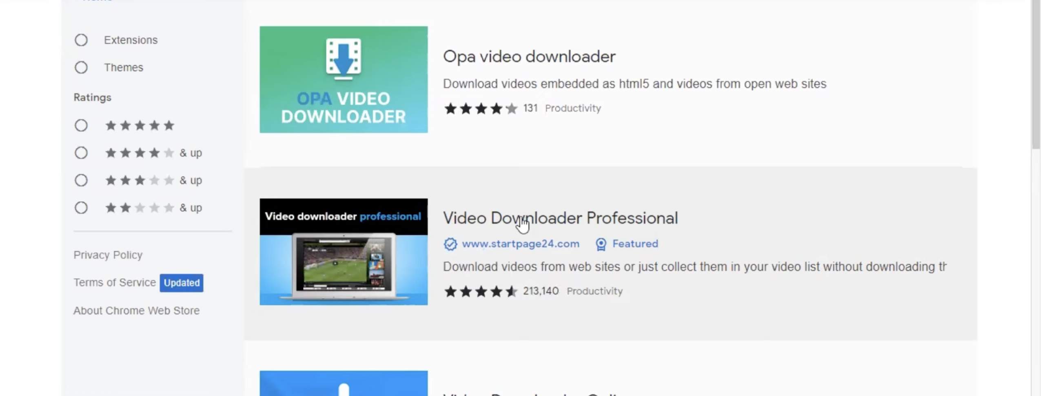Click Video Downloader Professional's star rating
This screenshot has height=396, width=1042.
tap(481, 291)
